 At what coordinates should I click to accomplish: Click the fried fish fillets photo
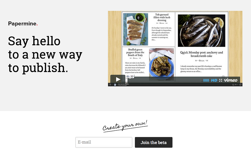tap(135, 29)
